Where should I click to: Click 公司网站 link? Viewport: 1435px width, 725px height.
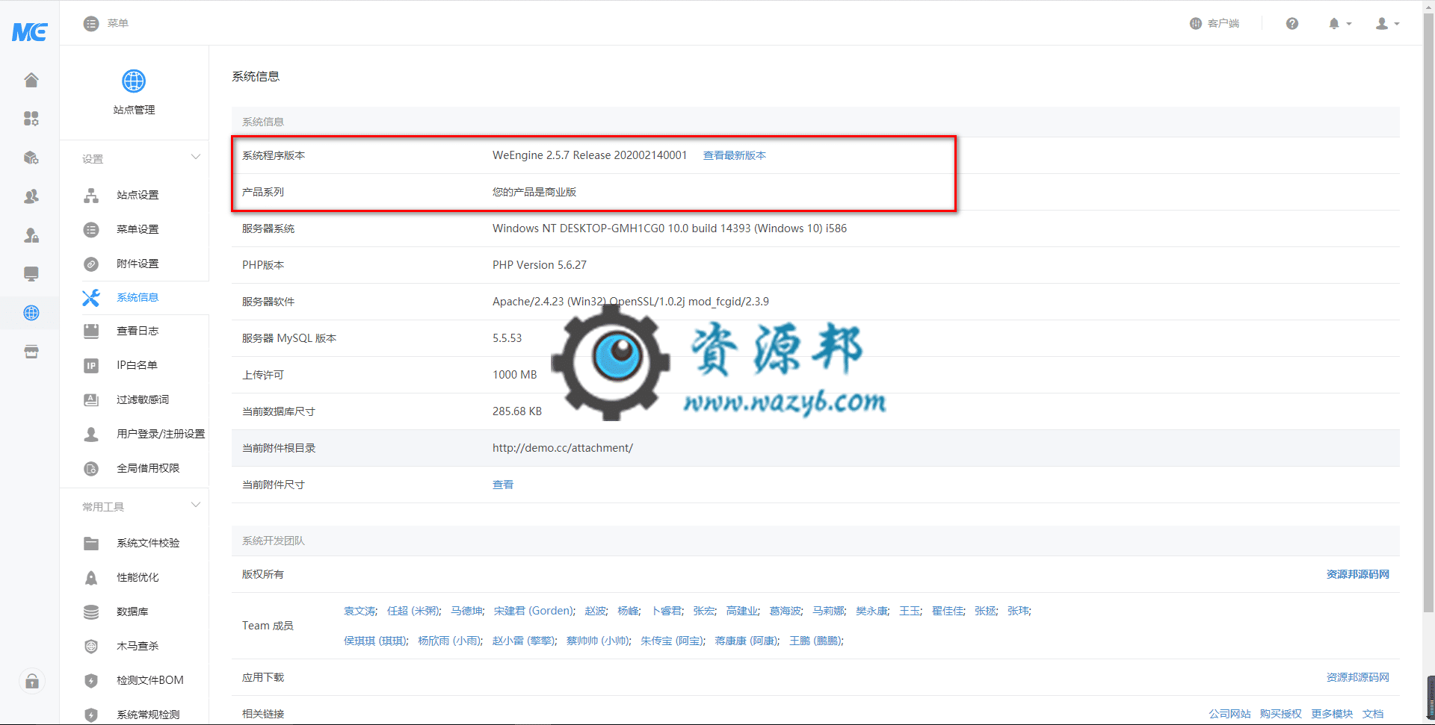pyautogui.click(x=1229, y=714)
